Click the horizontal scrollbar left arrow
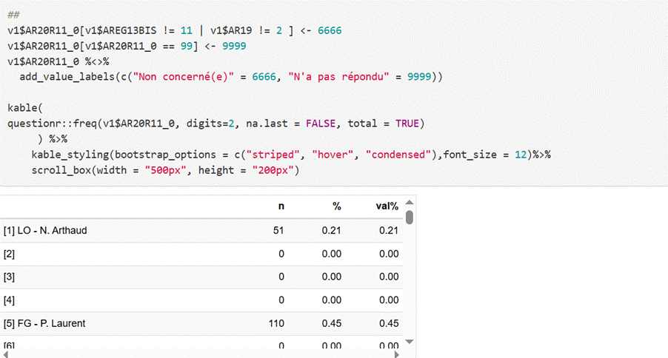The width and height of the screenshot is (668, 358). tap(6, 354)
